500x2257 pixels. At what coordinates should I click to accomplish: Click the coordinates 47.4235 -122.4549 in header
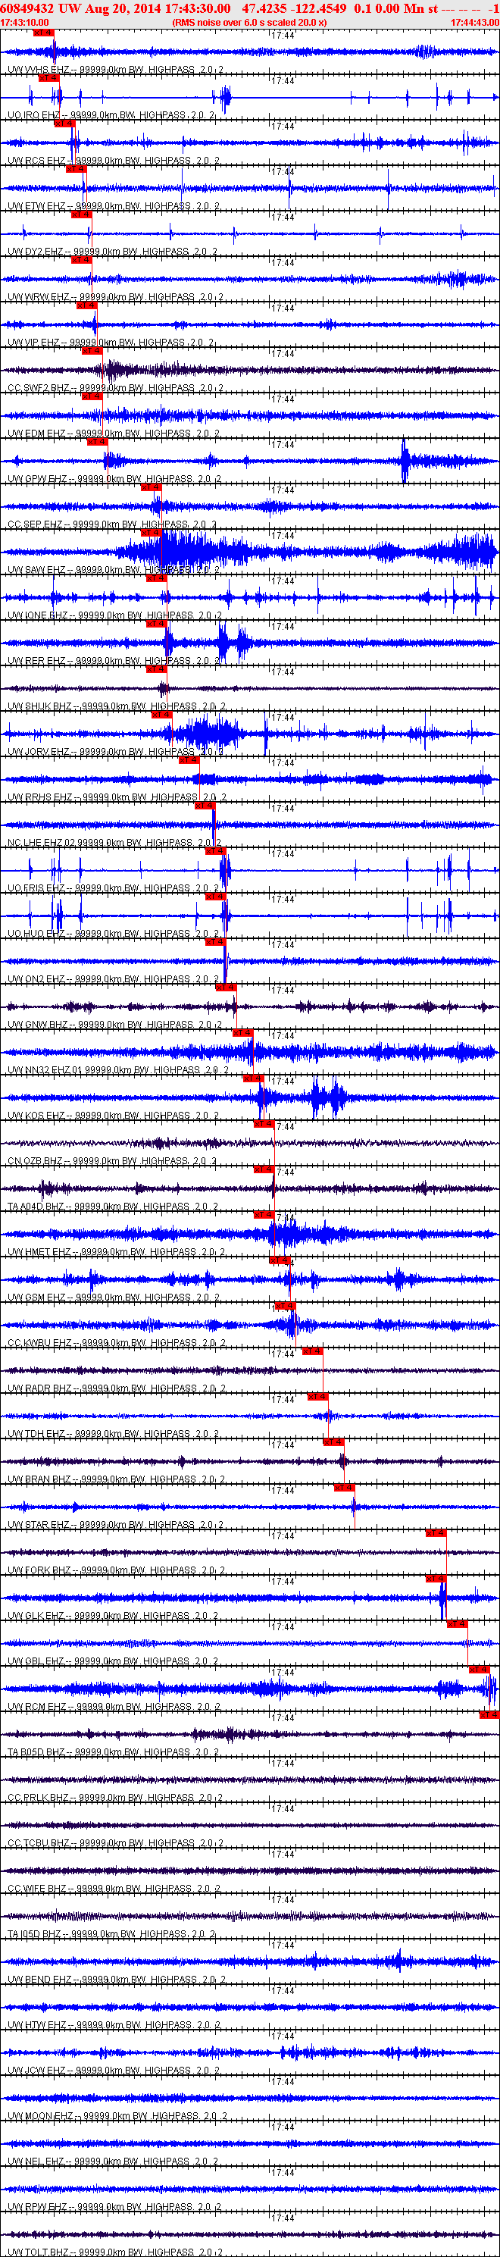point(294,8)
